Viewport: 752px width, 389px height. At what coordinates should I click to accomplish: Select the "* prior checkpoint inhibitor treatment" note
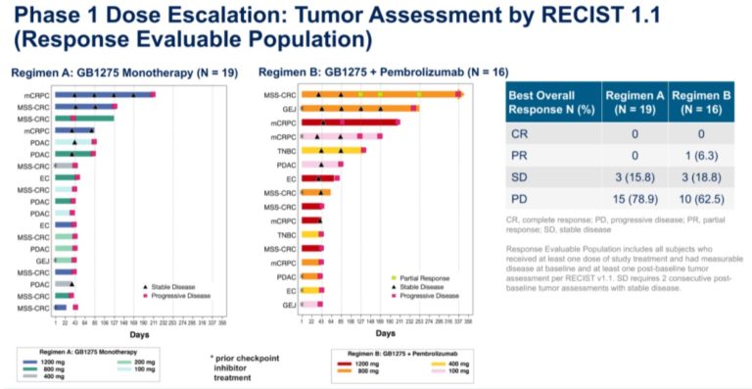(x=244, y=367)
